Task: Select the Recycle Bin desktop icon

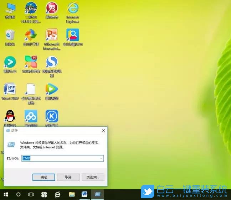Action: pos(10,36)
